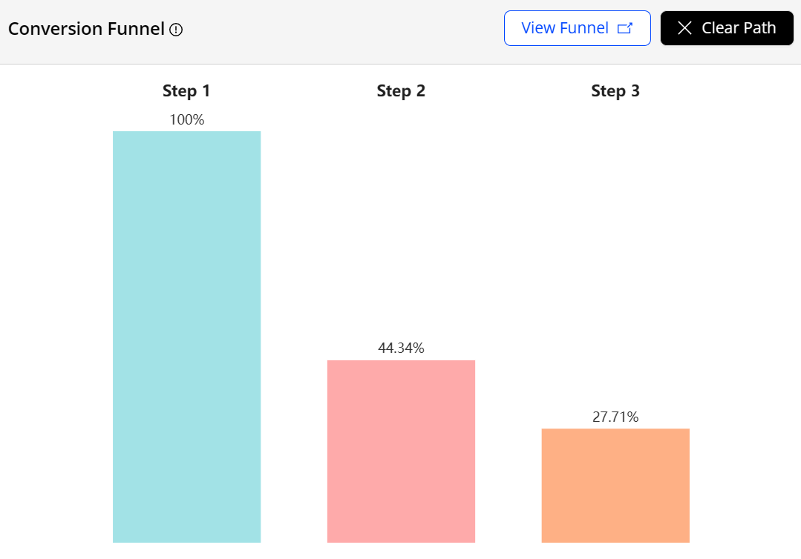Select the teal Step 1 bar
The height and width of the screenshot is (559, 801).
pos(186,337)
